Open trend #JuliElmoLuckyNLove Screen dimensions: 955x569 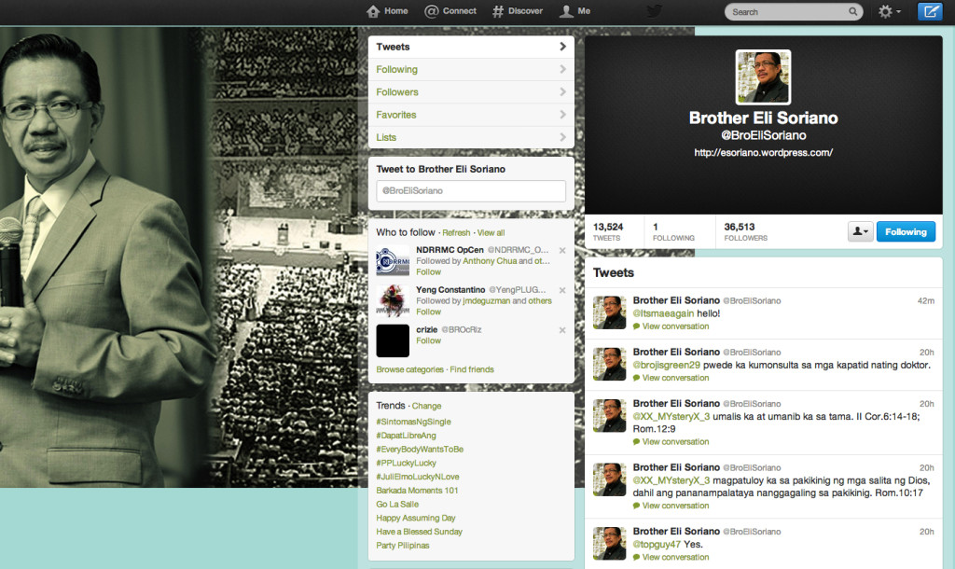click(x=418, y=477)
